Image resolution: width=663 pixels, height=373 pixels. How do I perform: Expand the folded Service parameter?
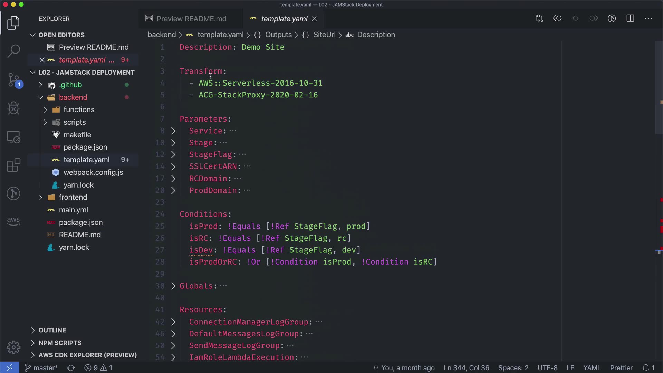(173, 131)
